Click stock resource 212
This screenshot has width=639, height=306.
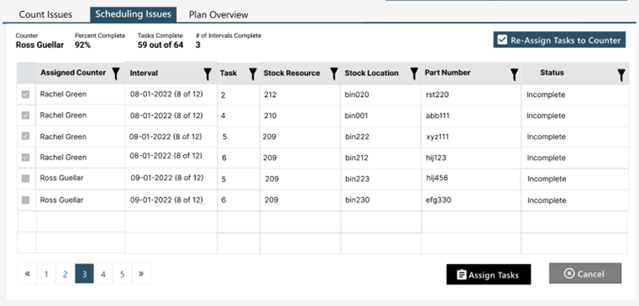(270, 94)
